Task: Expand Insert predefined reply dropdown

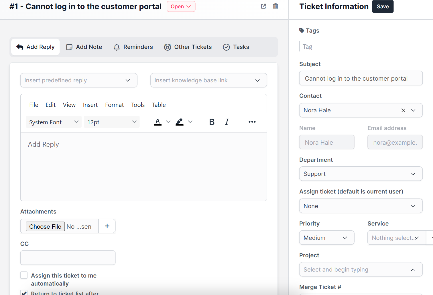Action: point(79,80)
